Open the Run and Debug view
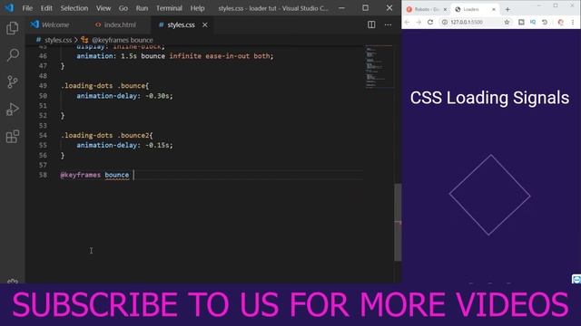This screenshot has height=326, width=581. (12, 109)
